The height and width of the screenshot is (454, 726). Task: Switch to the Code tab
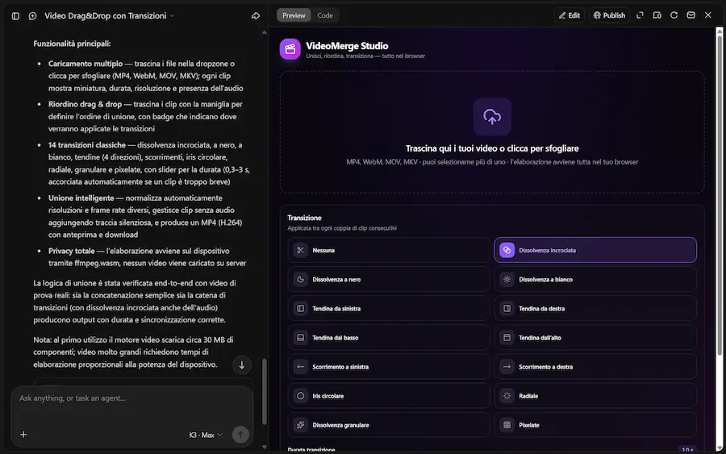[324, 15]
